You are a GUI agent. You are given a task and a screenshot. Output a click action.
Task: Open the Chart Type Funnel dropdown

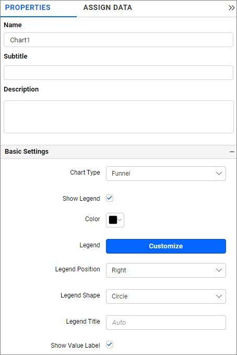pos(166,174)
